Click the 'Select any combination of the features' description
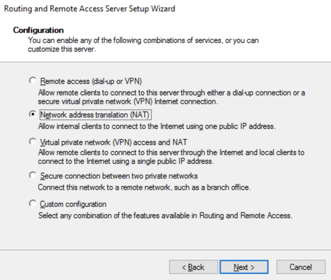Viewport: 331px width, 280px height. tap(165, 215)
